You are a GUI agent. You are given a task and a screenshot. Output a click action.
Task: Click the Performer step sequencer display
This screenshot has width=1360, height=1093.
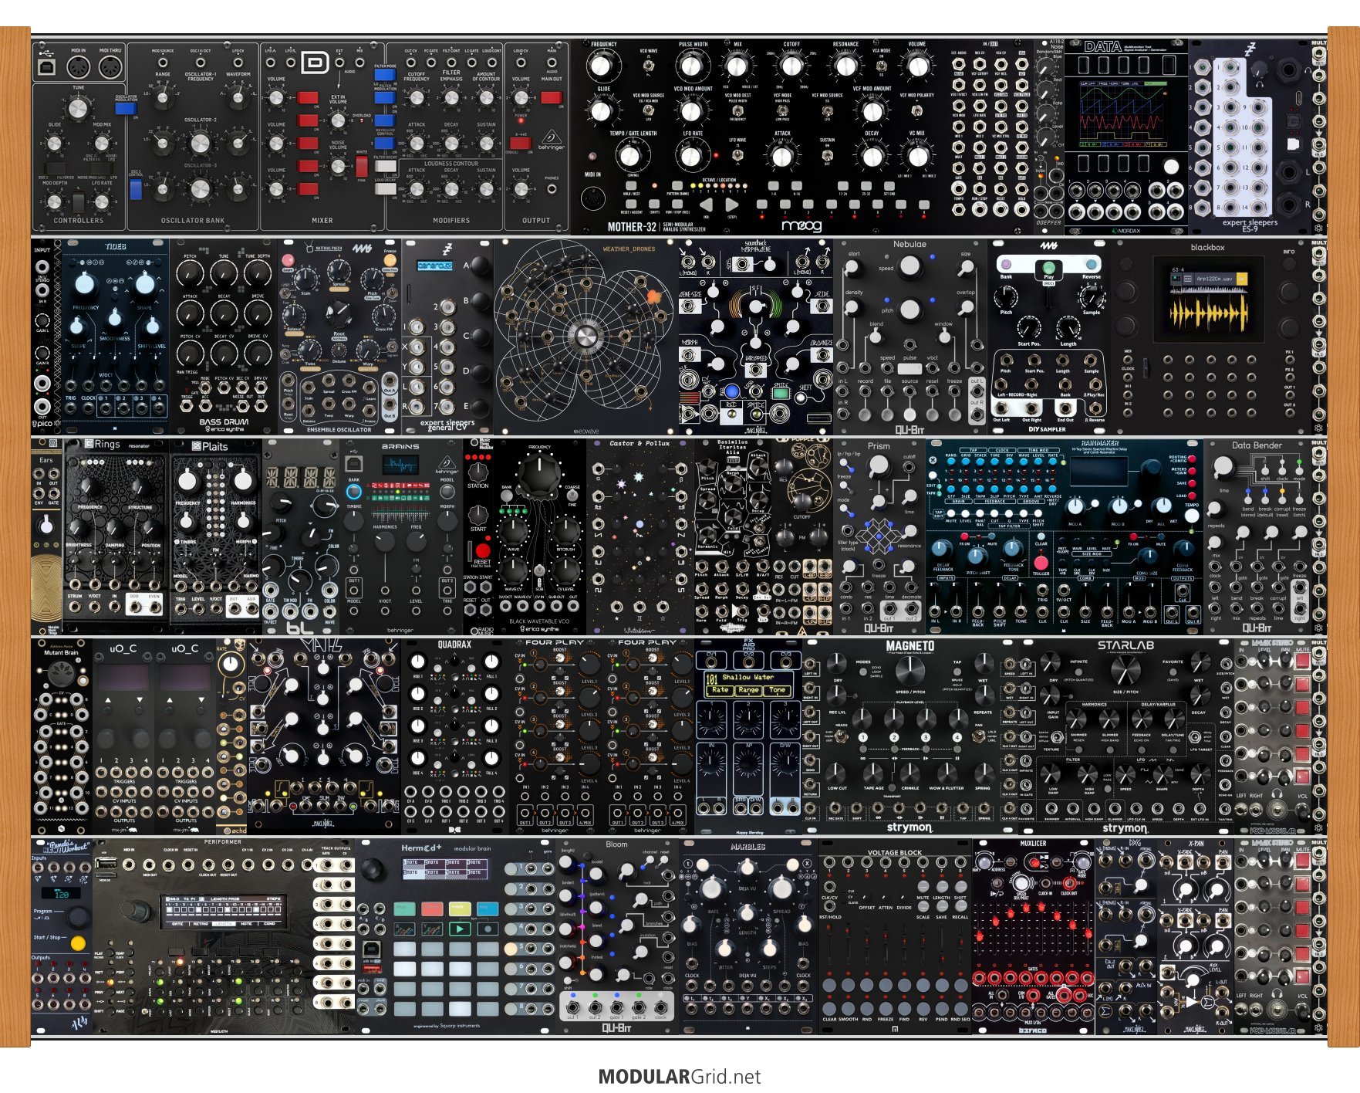(223, 912)
